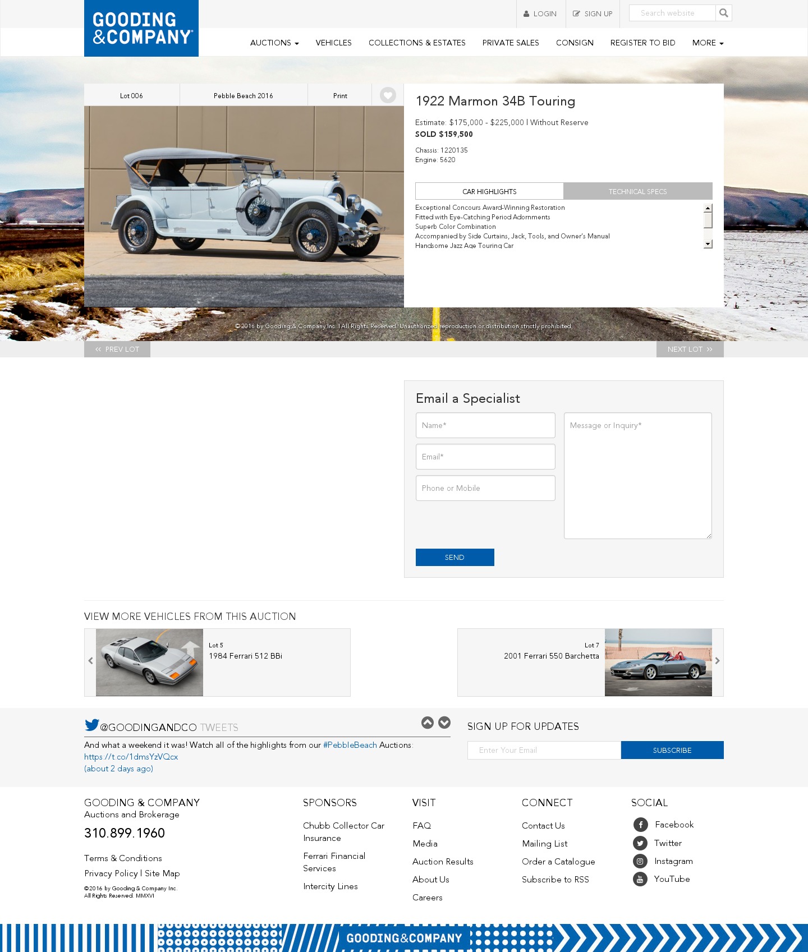
Task: Open 1984 Ferrari 512 BBi thumbnail
Action: click(x=149, y=663)
